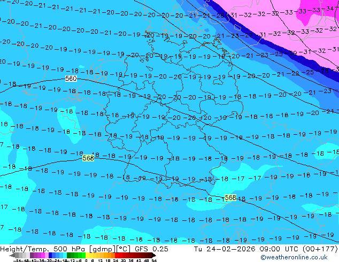Click the 568 contour label beside the -19 -18 values on the left

(x=88, y=158)
